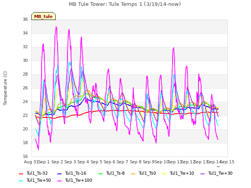Click the Sep 8 x-axis tick label
The width and height of the screenshot is (251, 188).
[x=136, y=162]
